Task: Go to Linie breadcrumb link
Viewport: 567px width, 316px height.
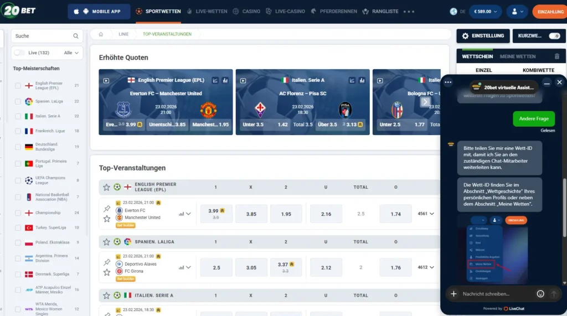Action: (x=123, y=34)
